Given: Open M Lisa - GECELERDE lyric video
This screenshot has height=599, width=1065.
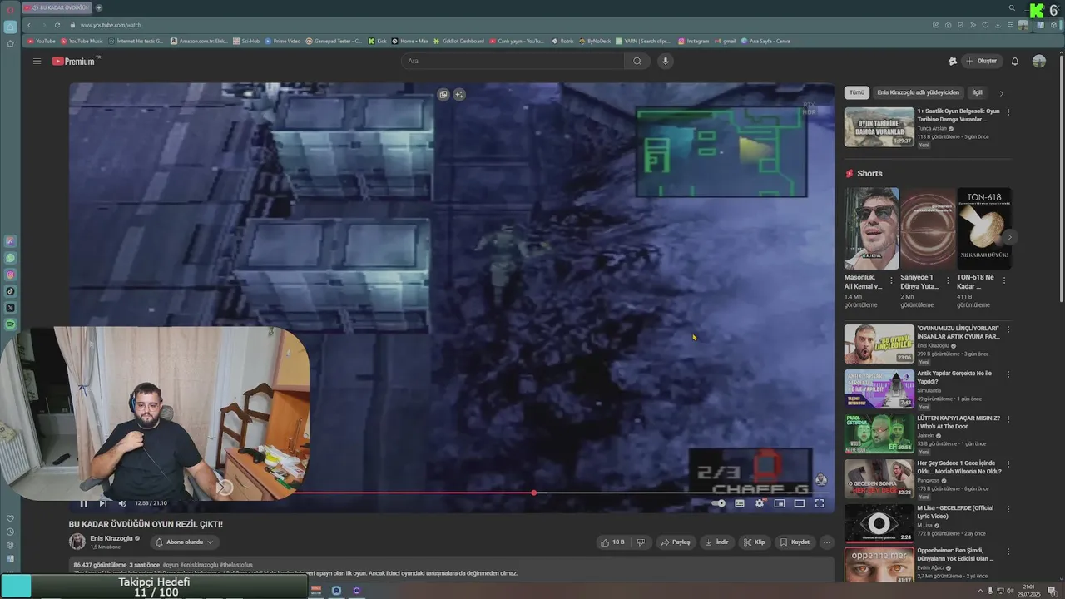Looking at the screenshot, I should (x=955, y=512).
